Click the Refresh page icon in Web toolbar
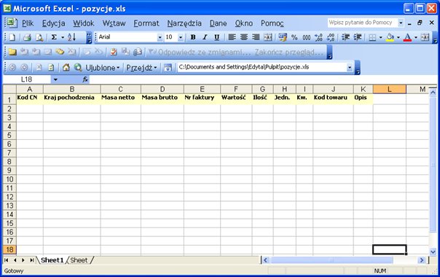 tap(51, 67)
